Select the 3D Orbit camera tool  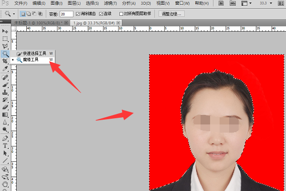pyautogui.click(x=5, y=177)
